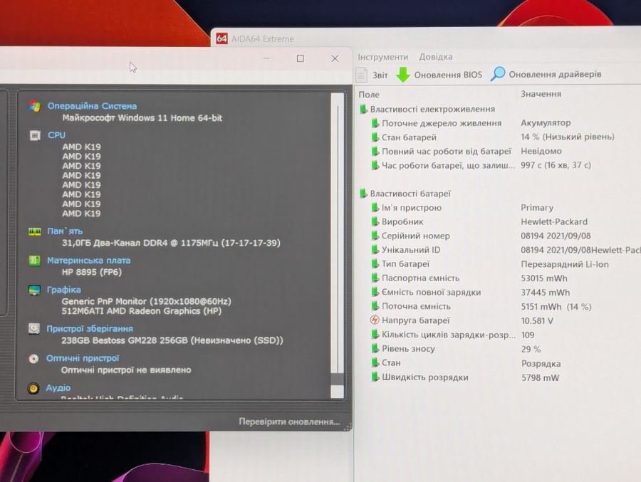Click the Пам`ять heading link
Screen dimensions: 641x482
pos(65,231)
